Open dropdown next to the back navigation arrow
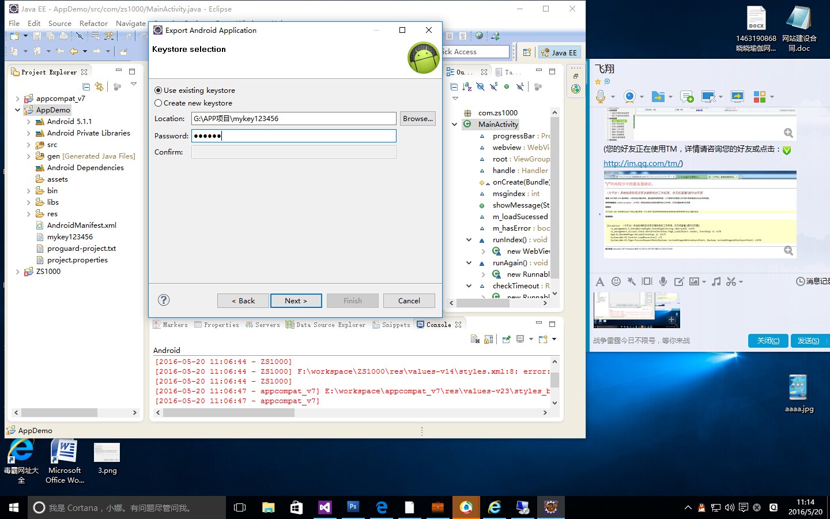This screenshot has height=519, width=830. coord(85,51)
